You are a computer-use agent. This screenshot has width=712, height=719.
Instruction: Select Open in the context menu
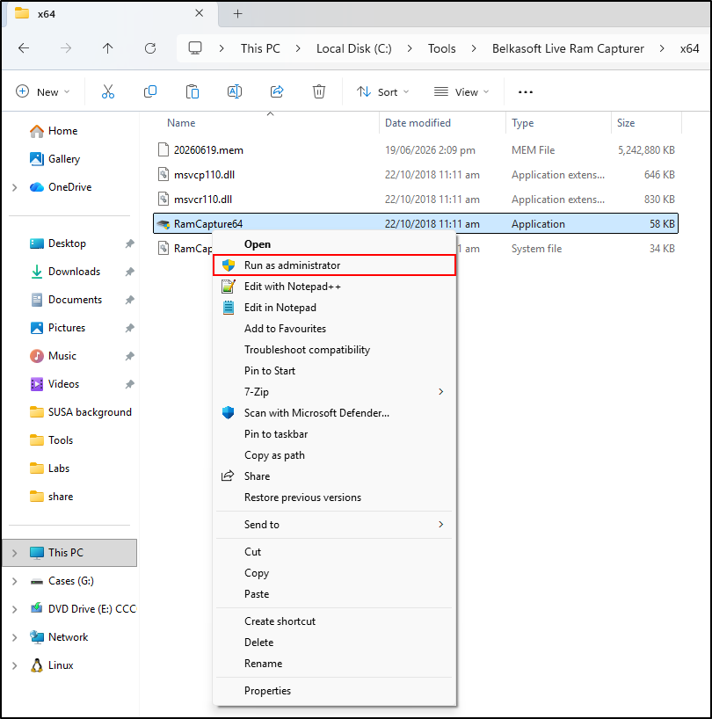pyautogui.click(x=334, y=244)
